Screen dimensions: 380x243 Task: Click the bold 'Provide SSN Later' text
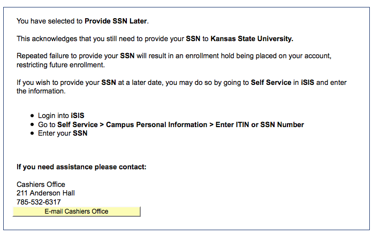[x=116, y=21]
